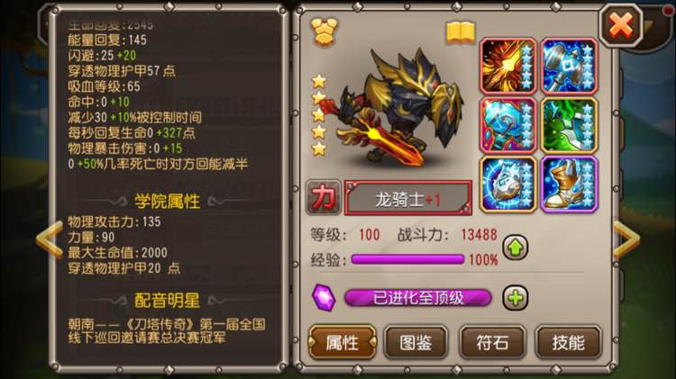The height and width of the screenshot is (379, 676).
Task: Select the green goblin equipment slot
Action: point(569,125)
